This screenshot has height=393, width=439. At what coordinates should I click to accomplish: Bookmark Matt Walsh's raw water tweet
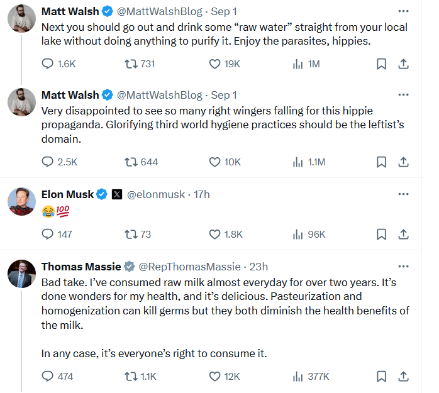point(381,64)
